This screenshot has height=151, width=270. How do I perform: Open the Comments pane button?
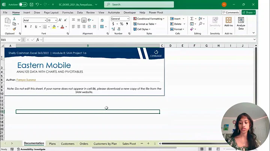231,12
